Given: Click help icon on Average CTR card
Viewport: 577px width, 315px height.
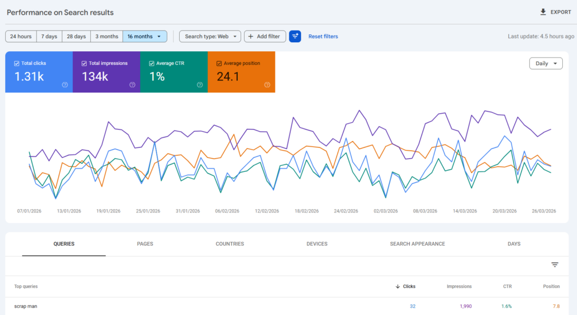Looking at the screenshot, I should point(200,85).
